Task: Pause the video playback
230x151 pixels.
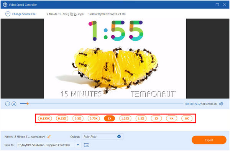Action: (x=8, y=104)
